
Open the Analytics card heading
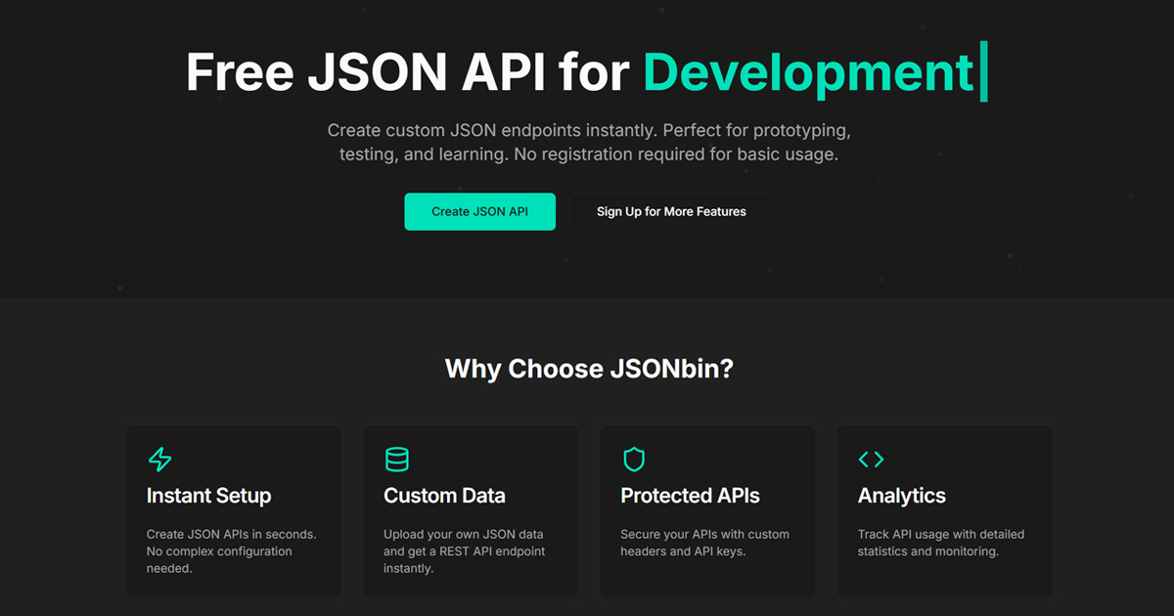901,496
